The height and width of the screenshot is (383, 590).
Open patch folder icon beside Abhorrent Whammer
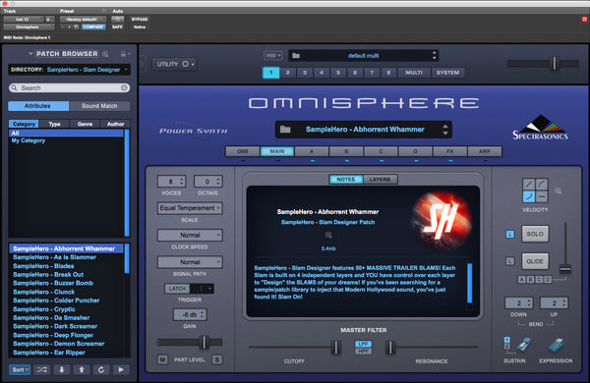[285, 130]
